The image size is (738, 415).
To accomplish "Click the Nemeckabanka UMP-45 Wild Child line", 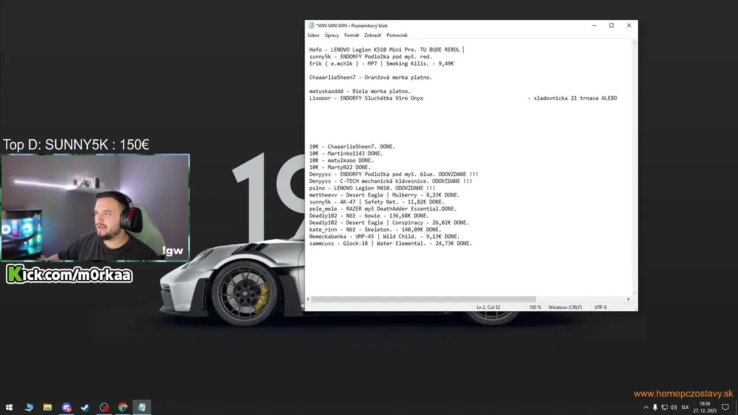I will 384,236.
